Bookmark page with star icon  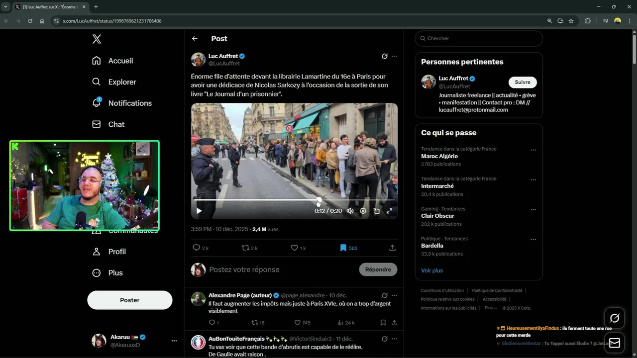click(x=571, y=21)
